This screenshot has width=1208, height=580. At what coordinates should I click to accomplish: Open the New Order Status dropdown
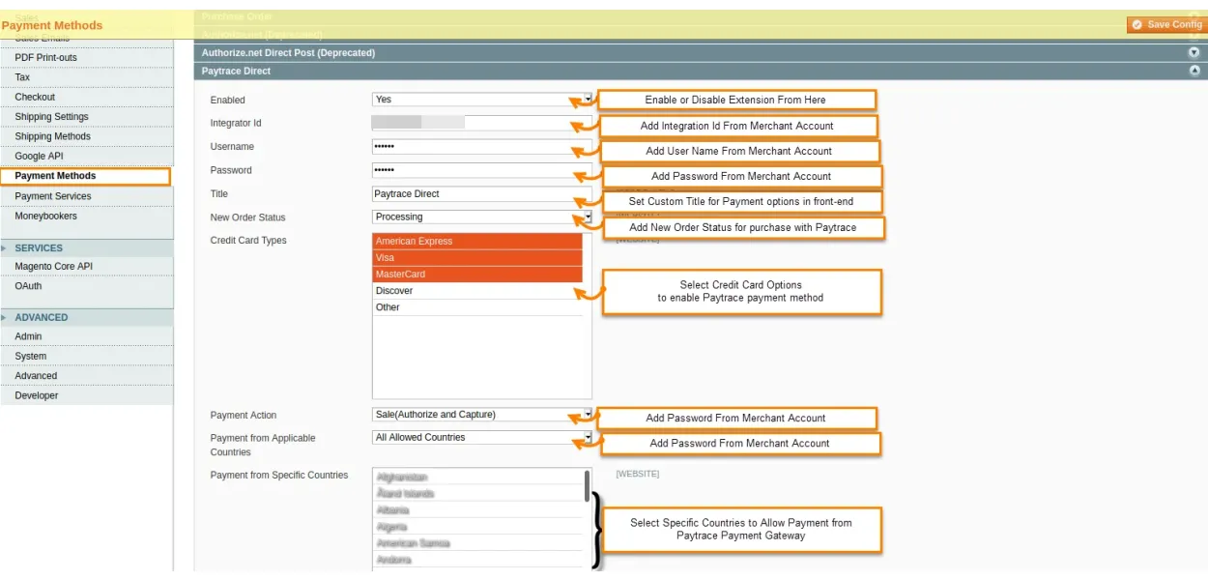click(480, 217)
